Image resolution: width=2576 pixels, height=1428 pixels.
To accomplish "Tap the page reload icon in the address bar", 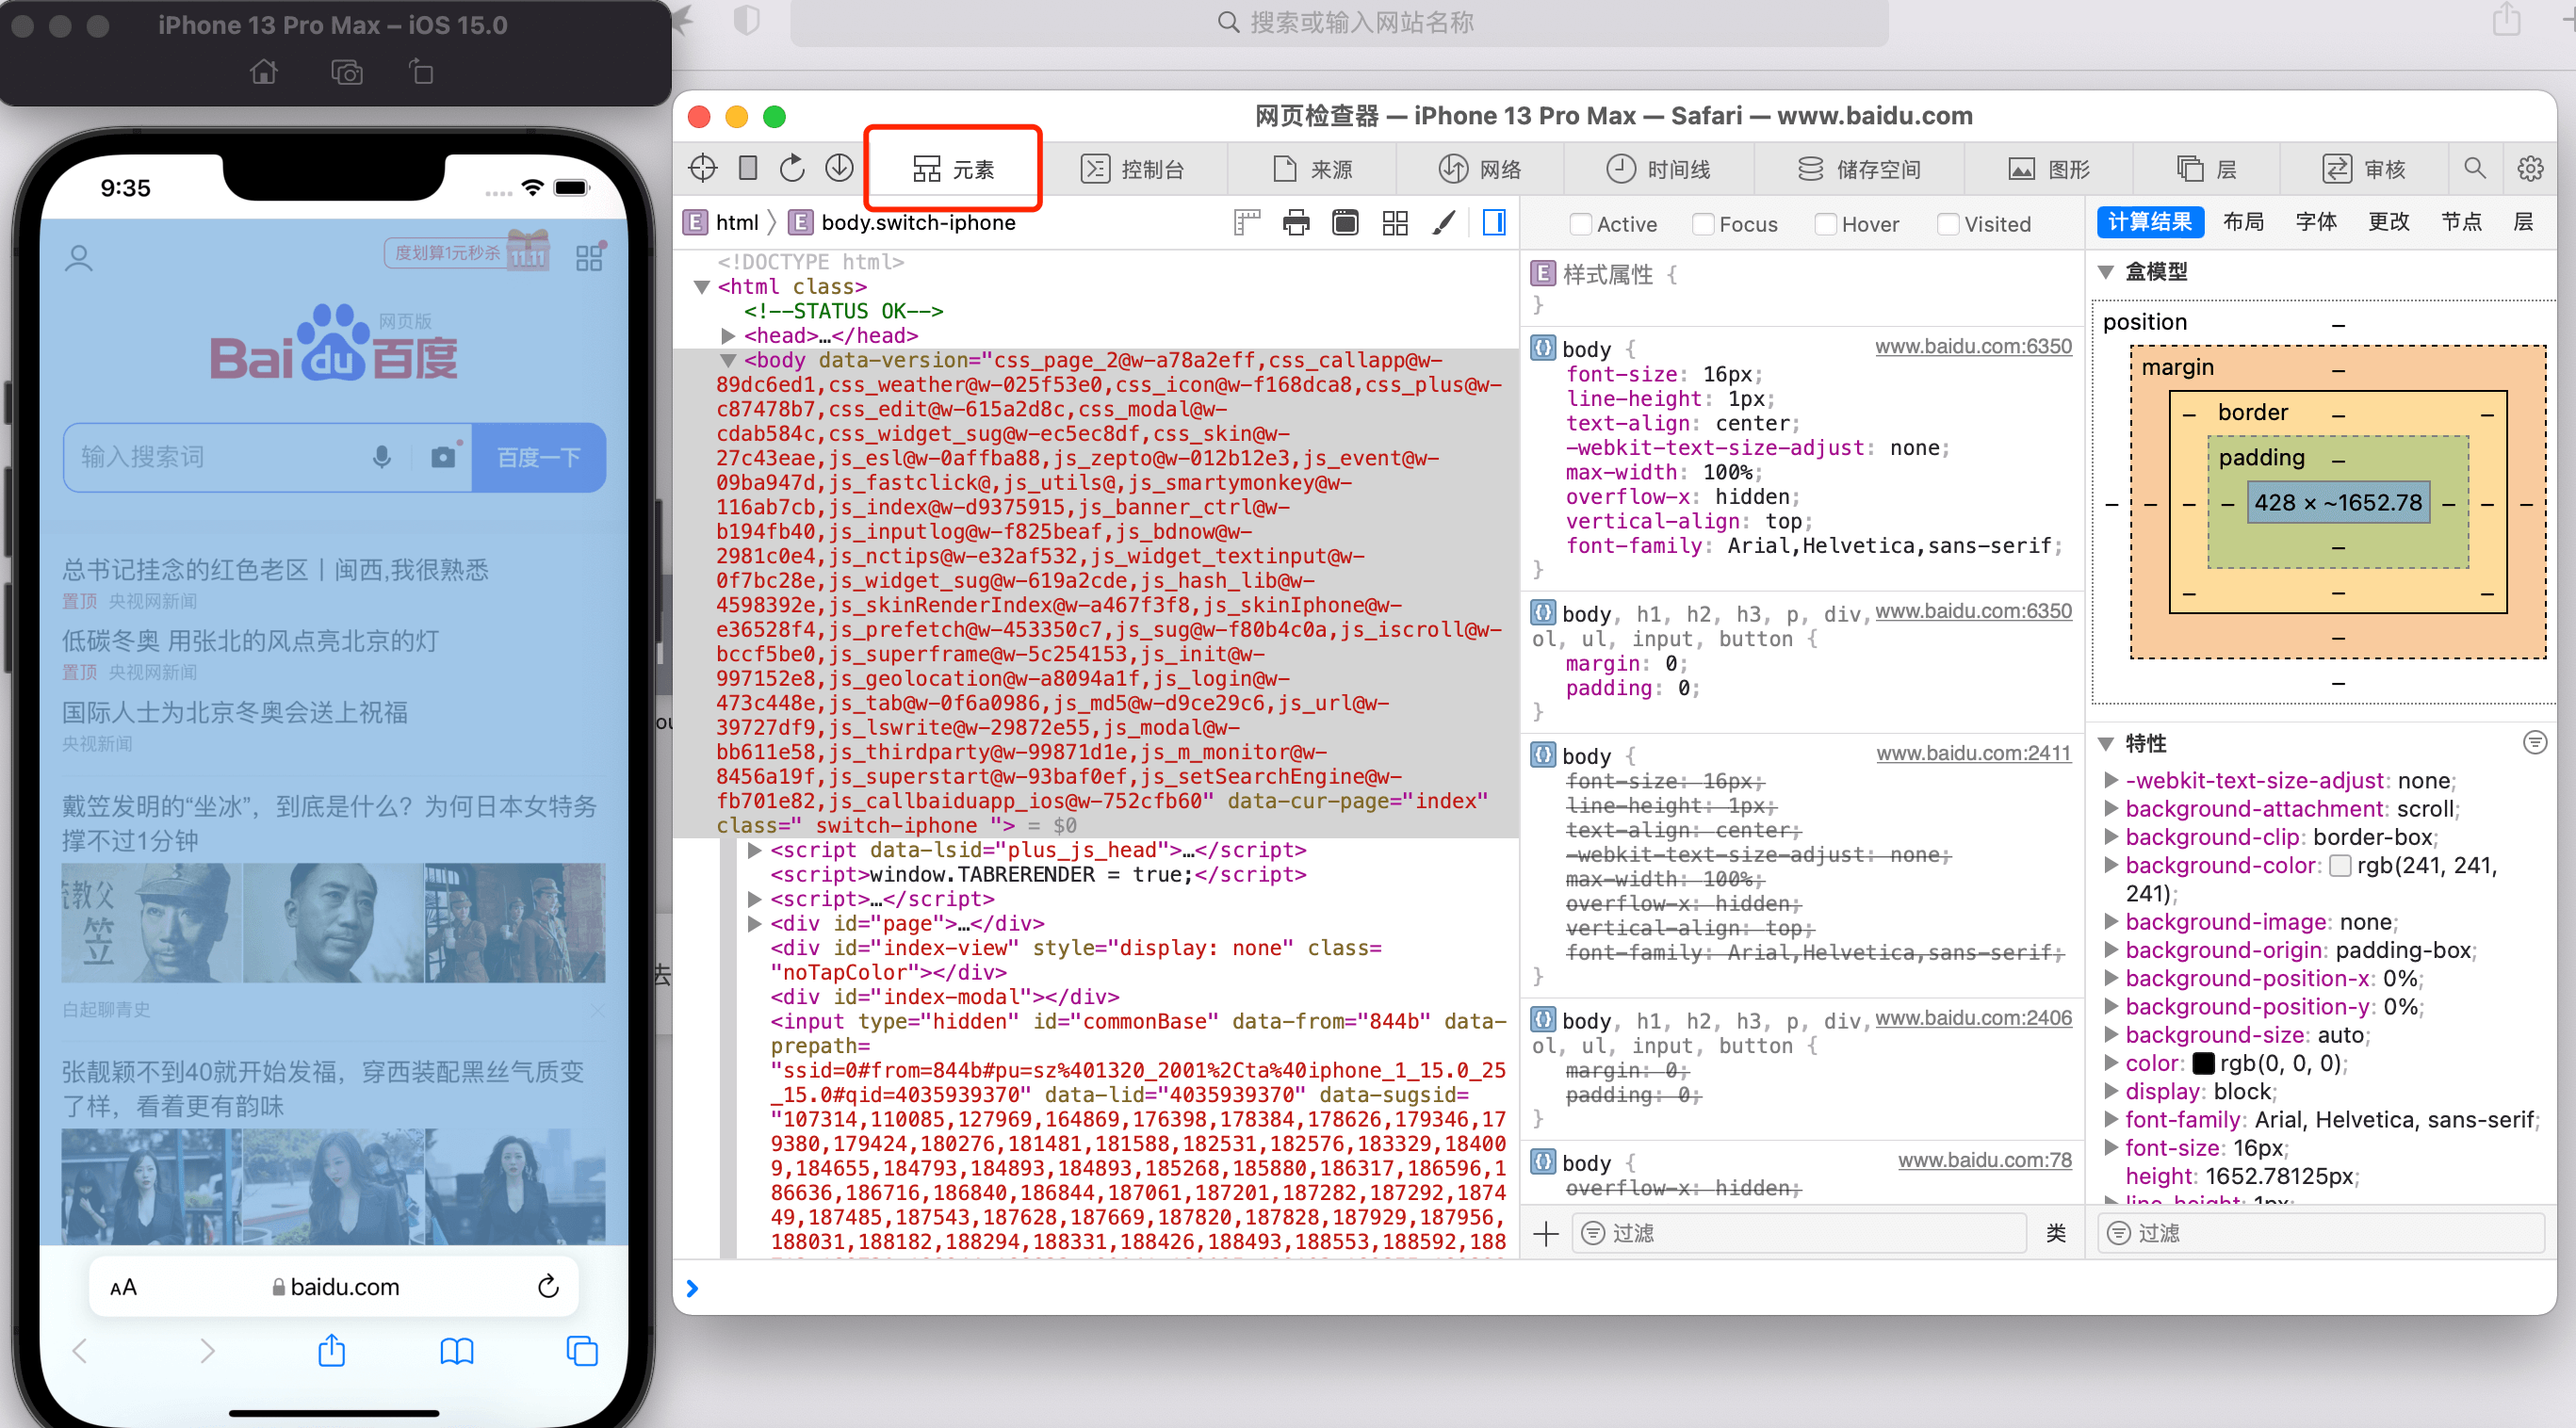I will click(548, 1286).
